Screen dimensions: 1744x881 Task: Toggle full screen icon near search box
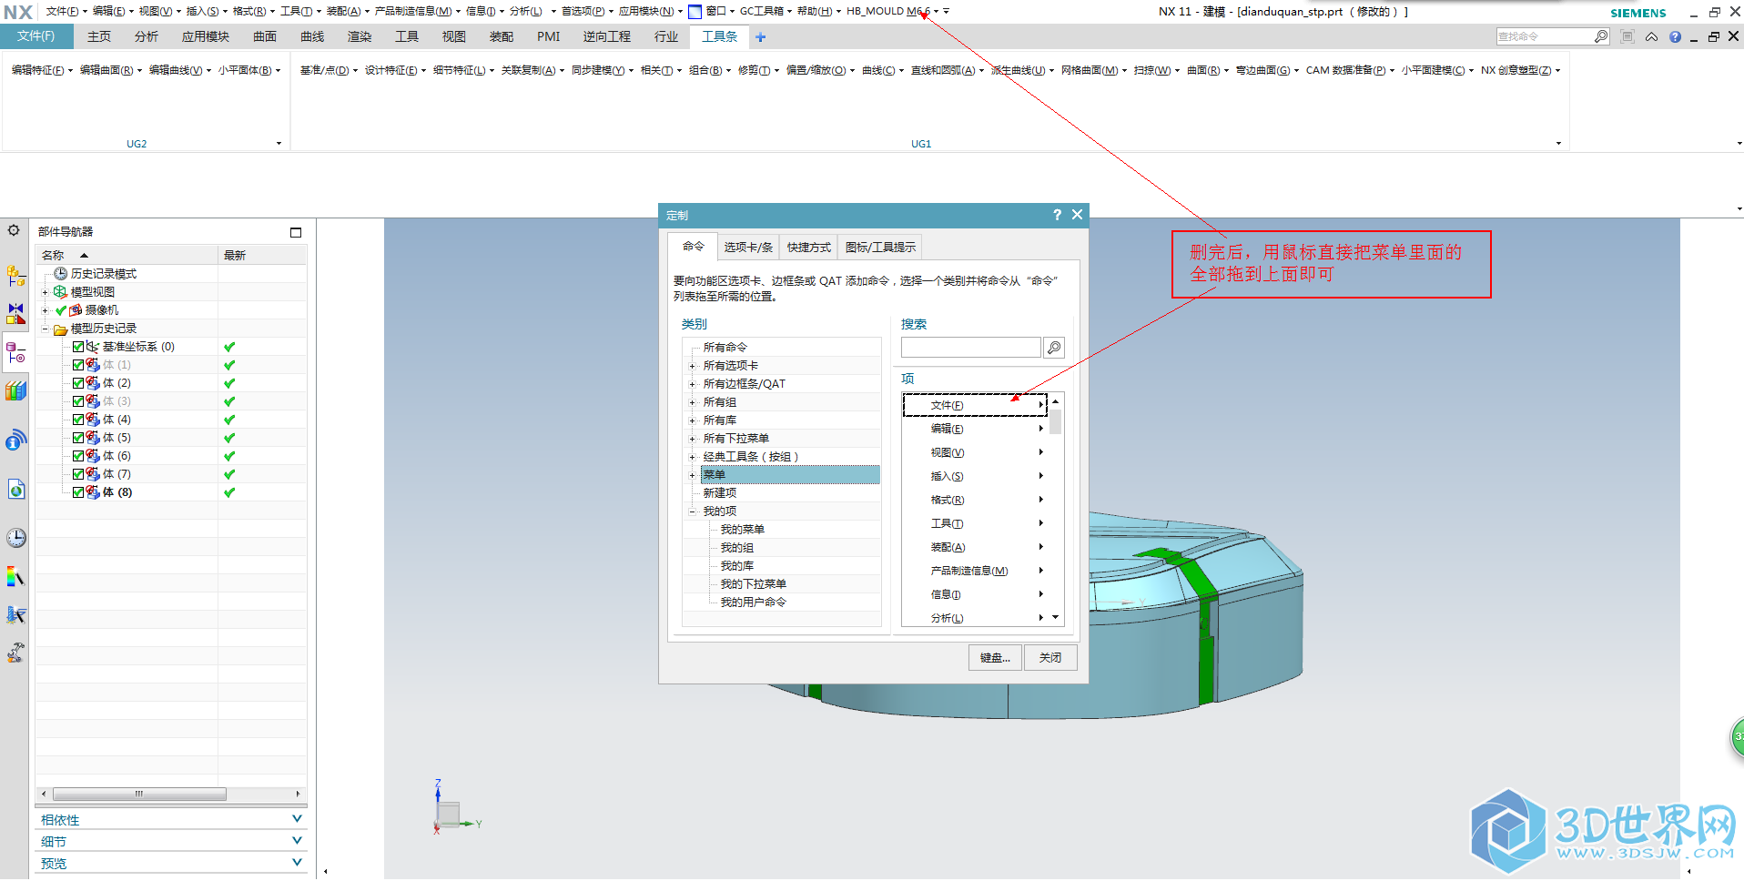coord(1627,36)
